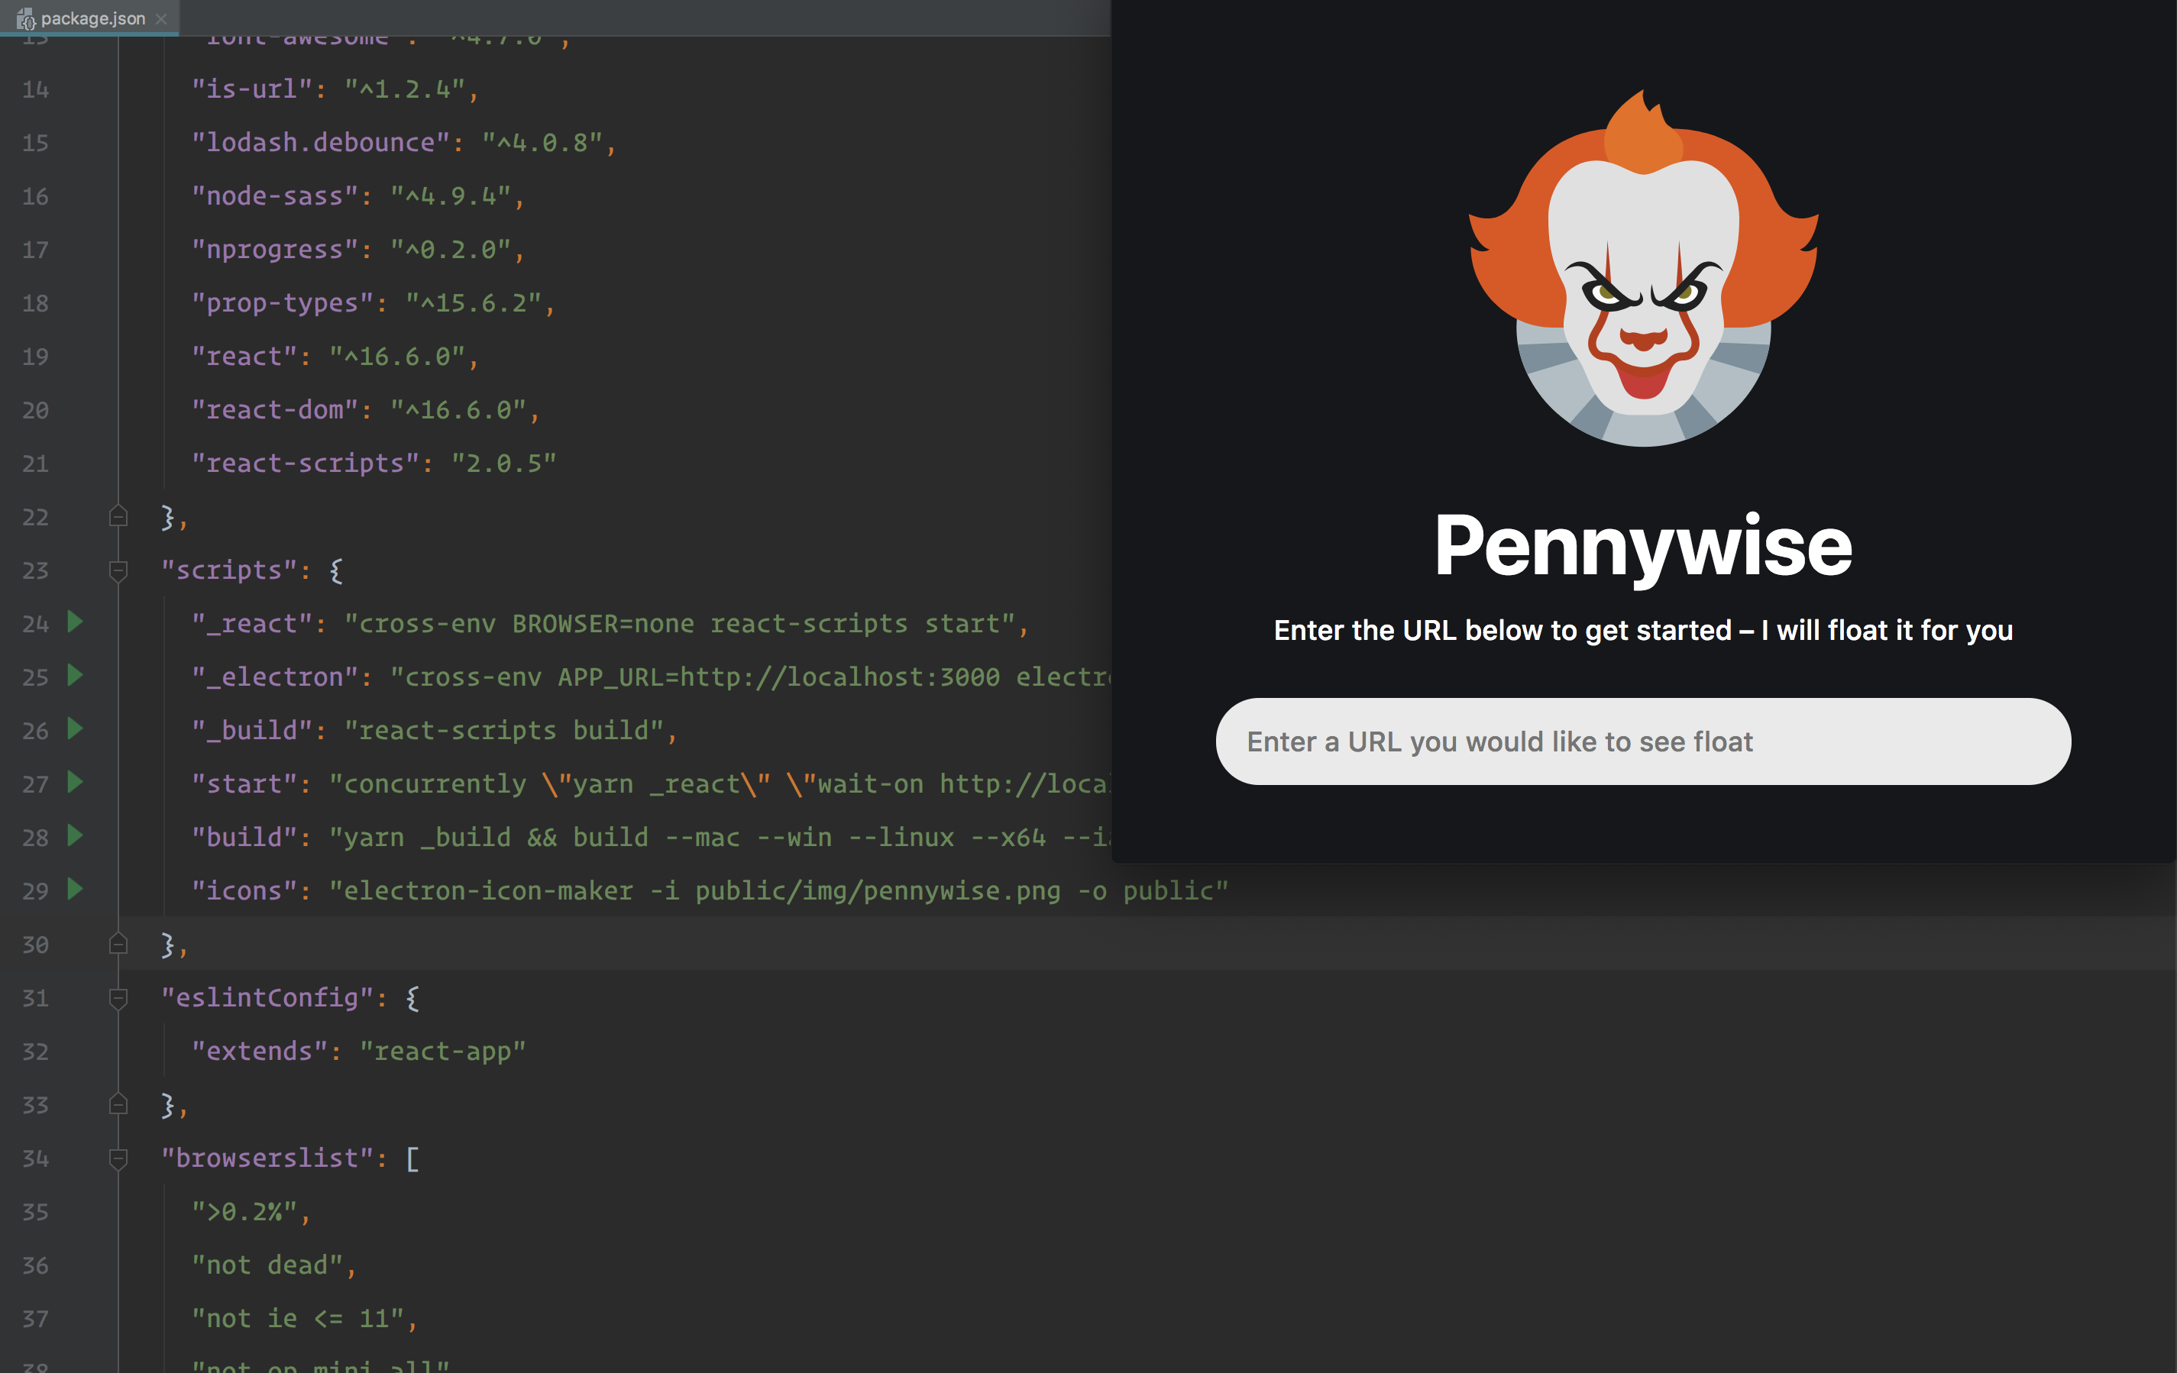Click fold end marker on line 30

[118, 944]
